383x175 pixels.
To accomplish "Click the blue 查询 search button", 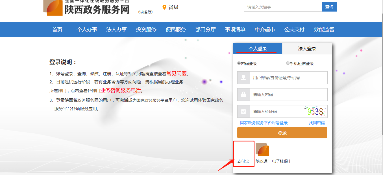I will click(x=329, y=7).
